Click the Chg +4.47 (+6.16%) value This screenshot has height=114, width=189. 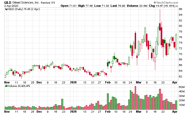click(162, 6)
